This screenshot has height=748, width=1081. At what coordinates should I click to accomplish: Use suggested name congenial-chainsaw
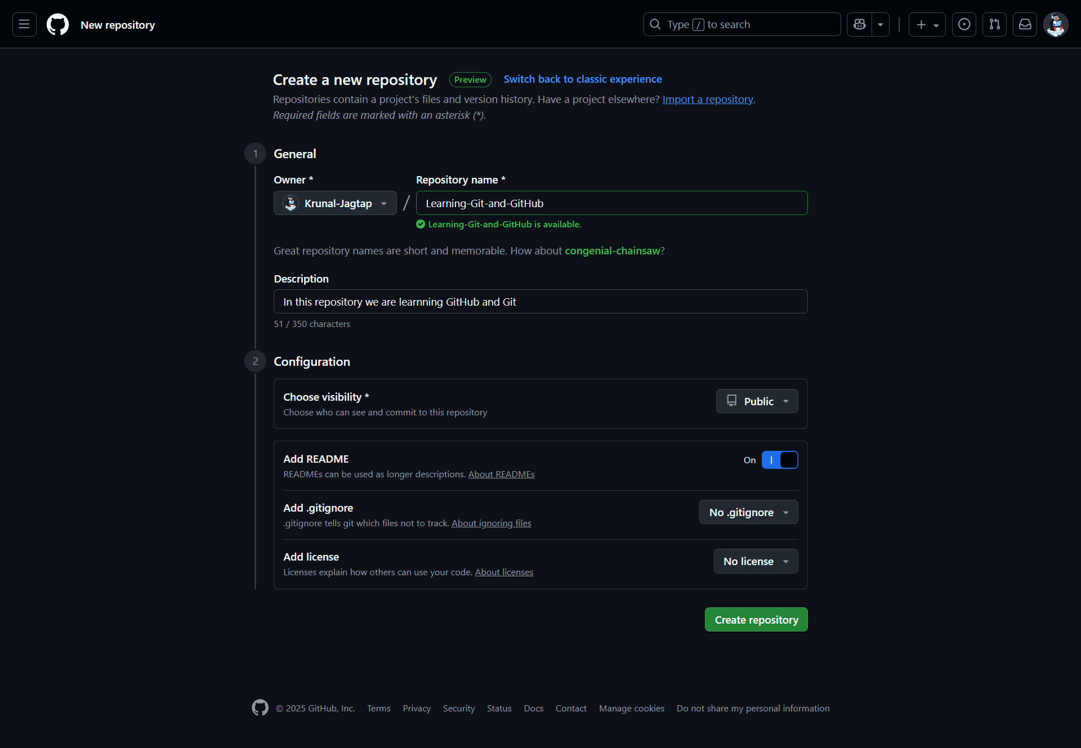pyautogui.click(x=612, y=251)
